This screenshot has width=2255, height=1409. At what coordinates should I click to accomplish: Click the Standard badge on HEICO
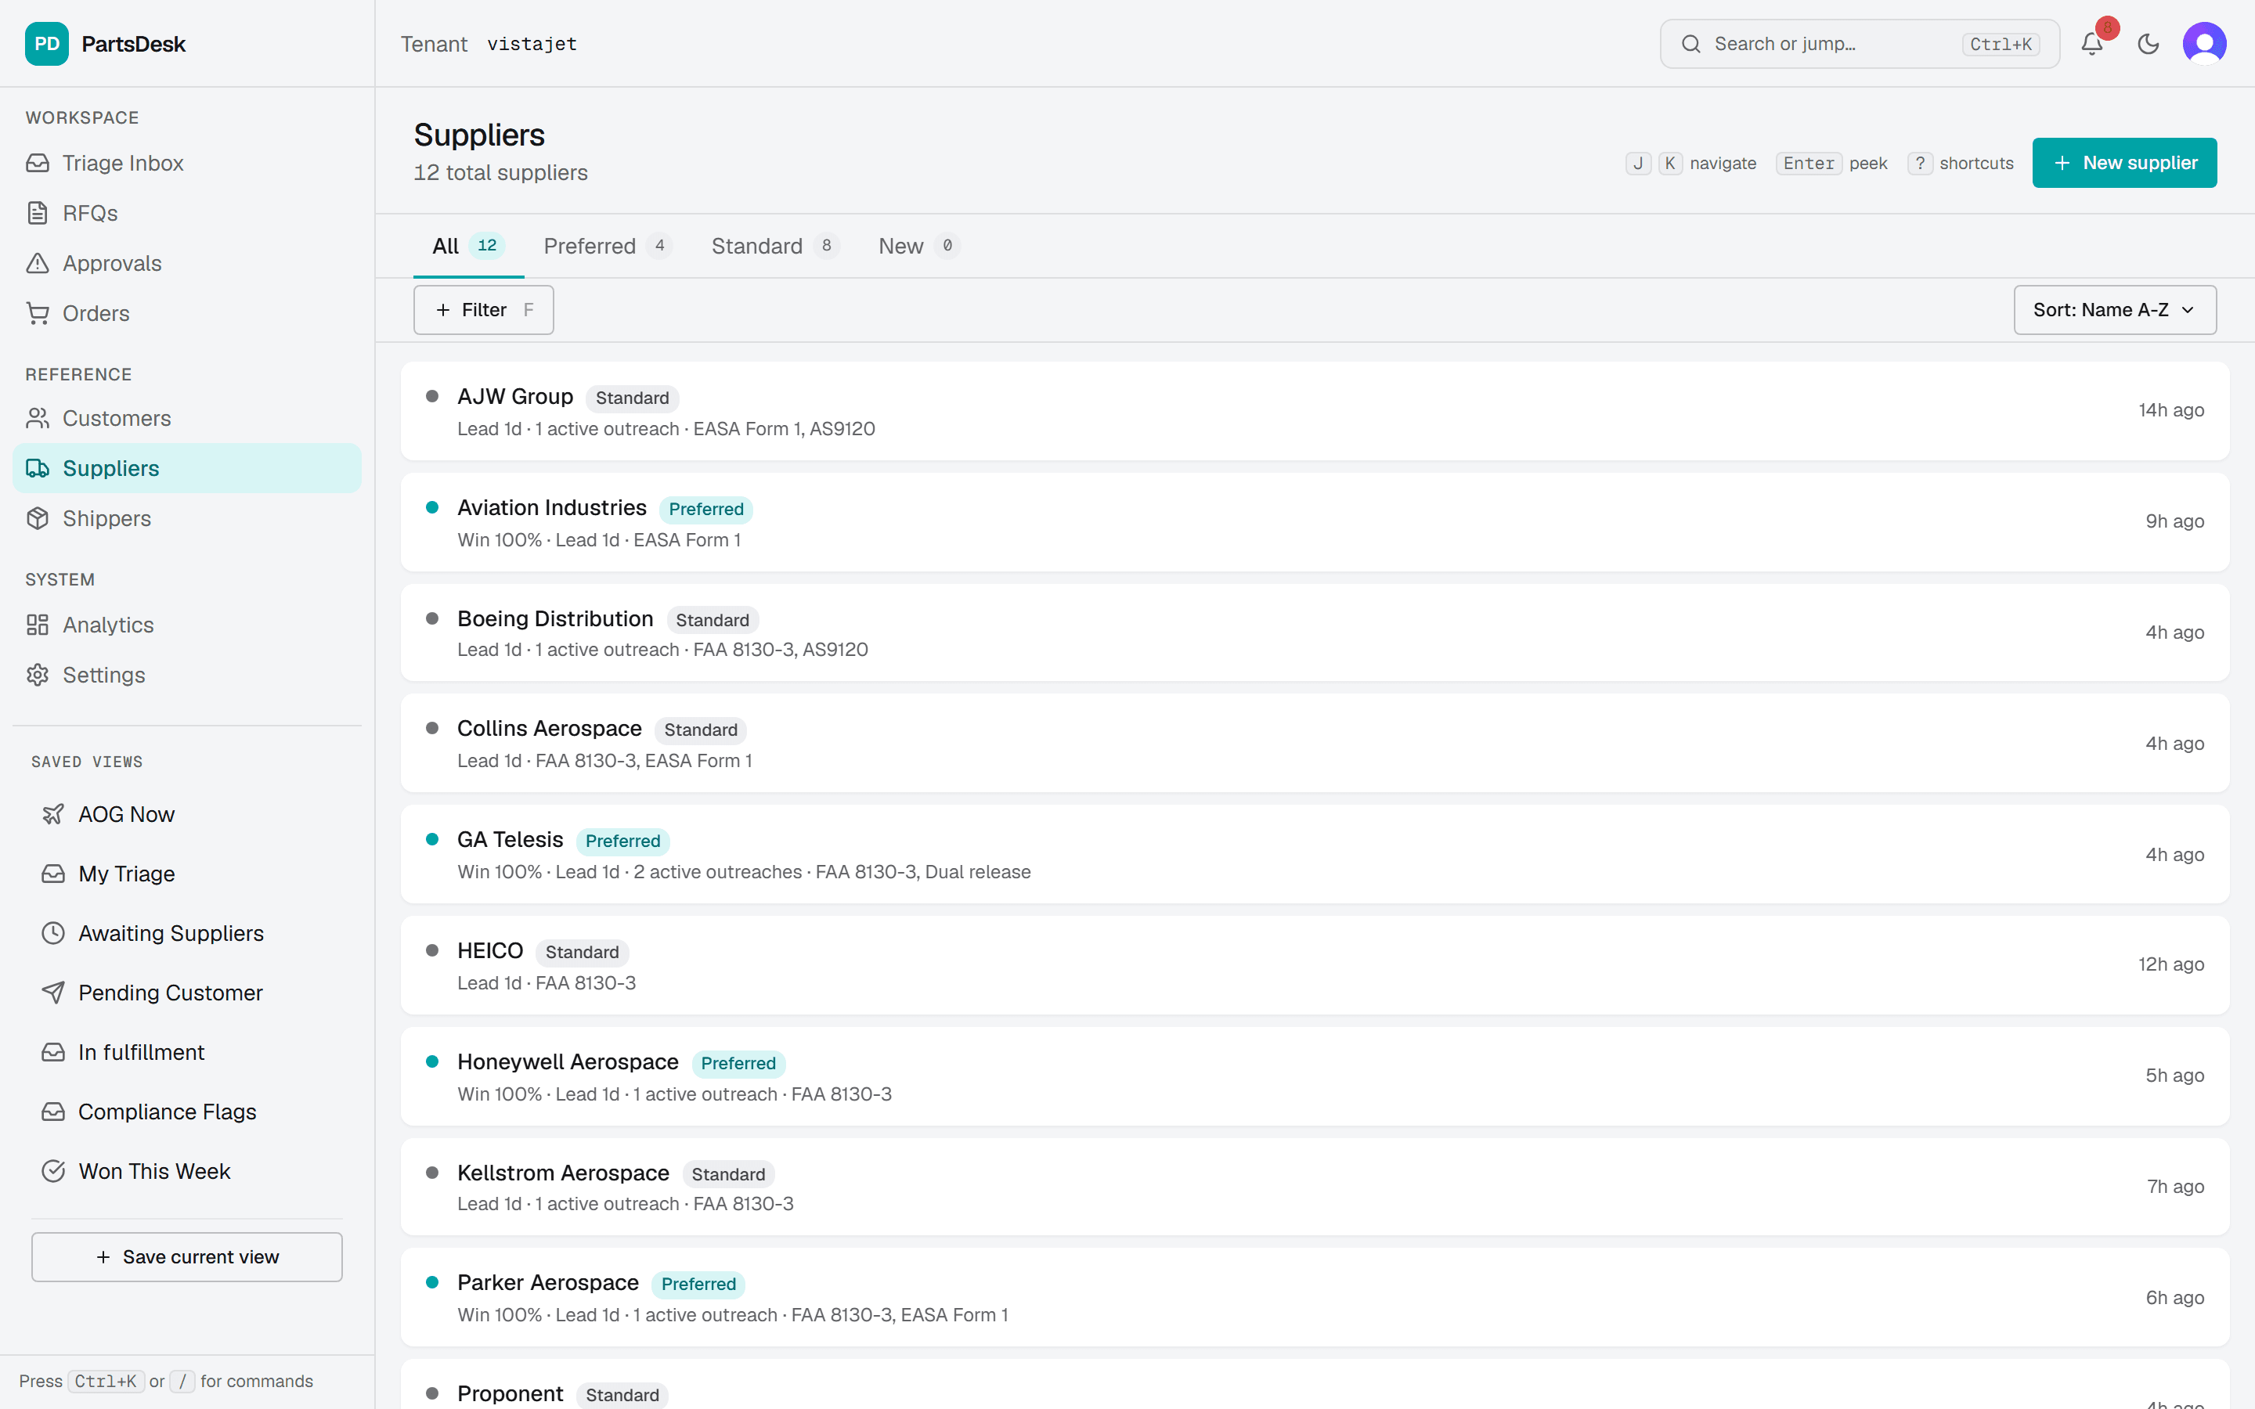tap(583, 953)
